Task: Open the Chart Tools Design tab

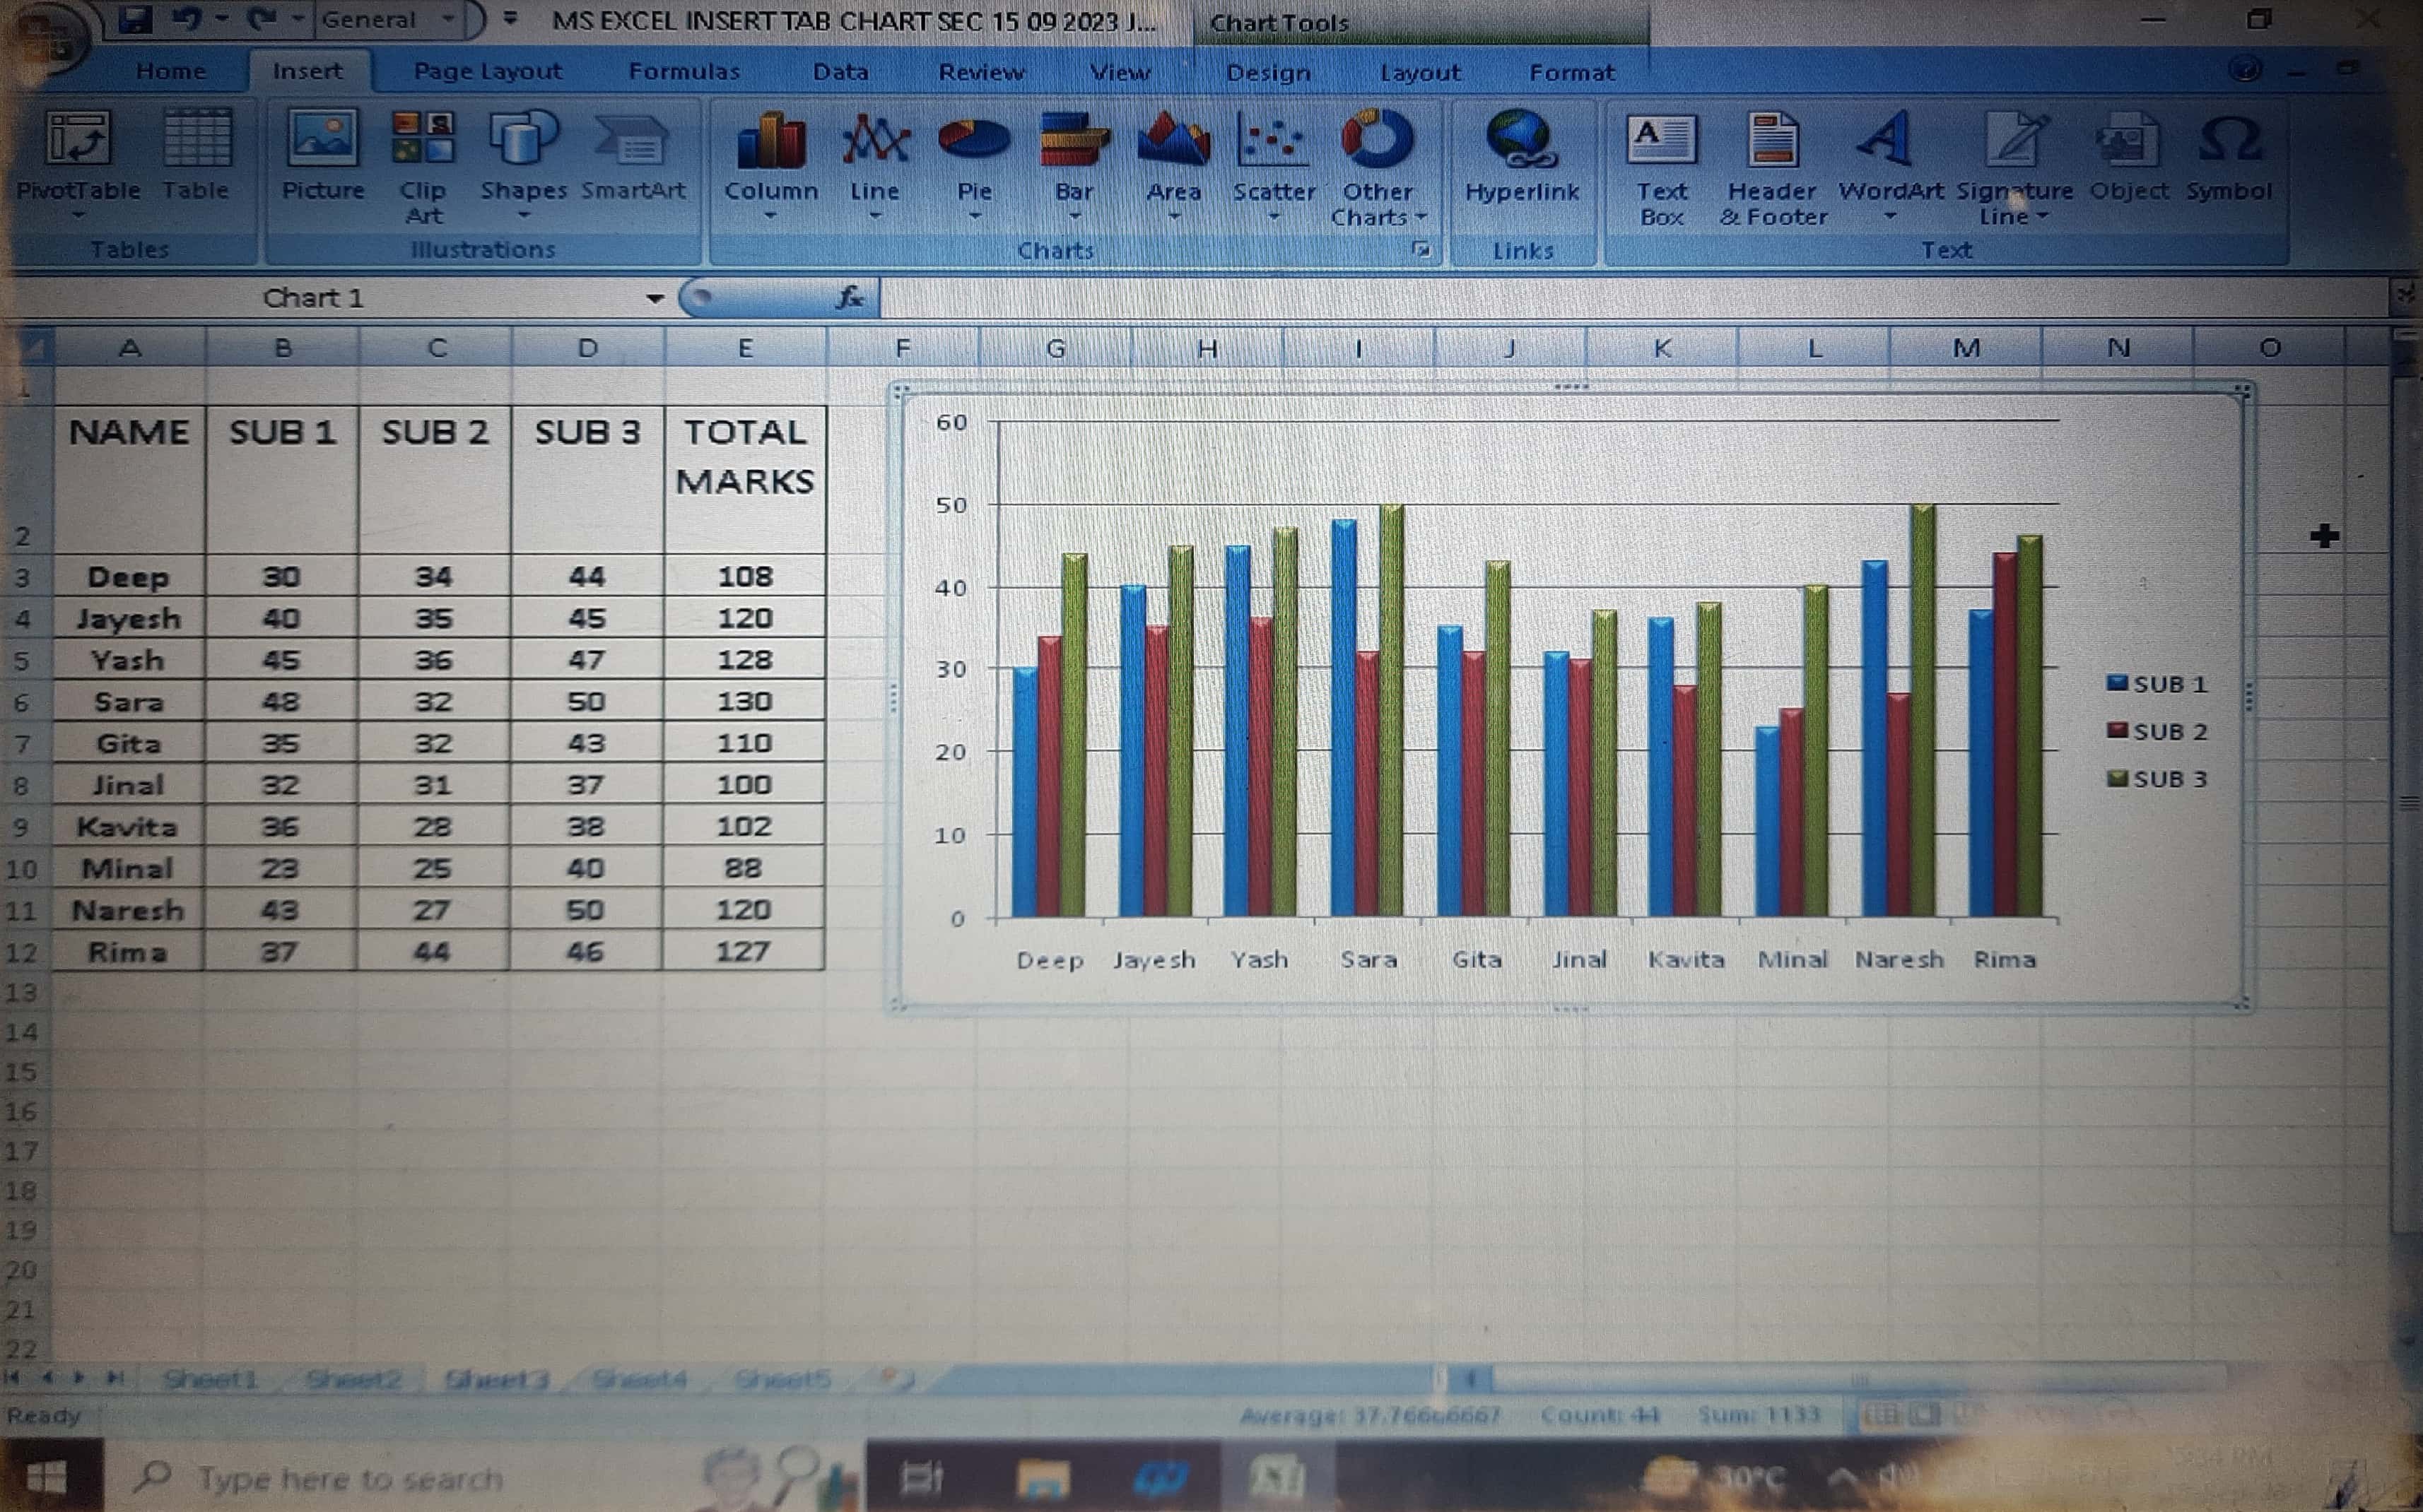Action: click(x=1267, y=73)
